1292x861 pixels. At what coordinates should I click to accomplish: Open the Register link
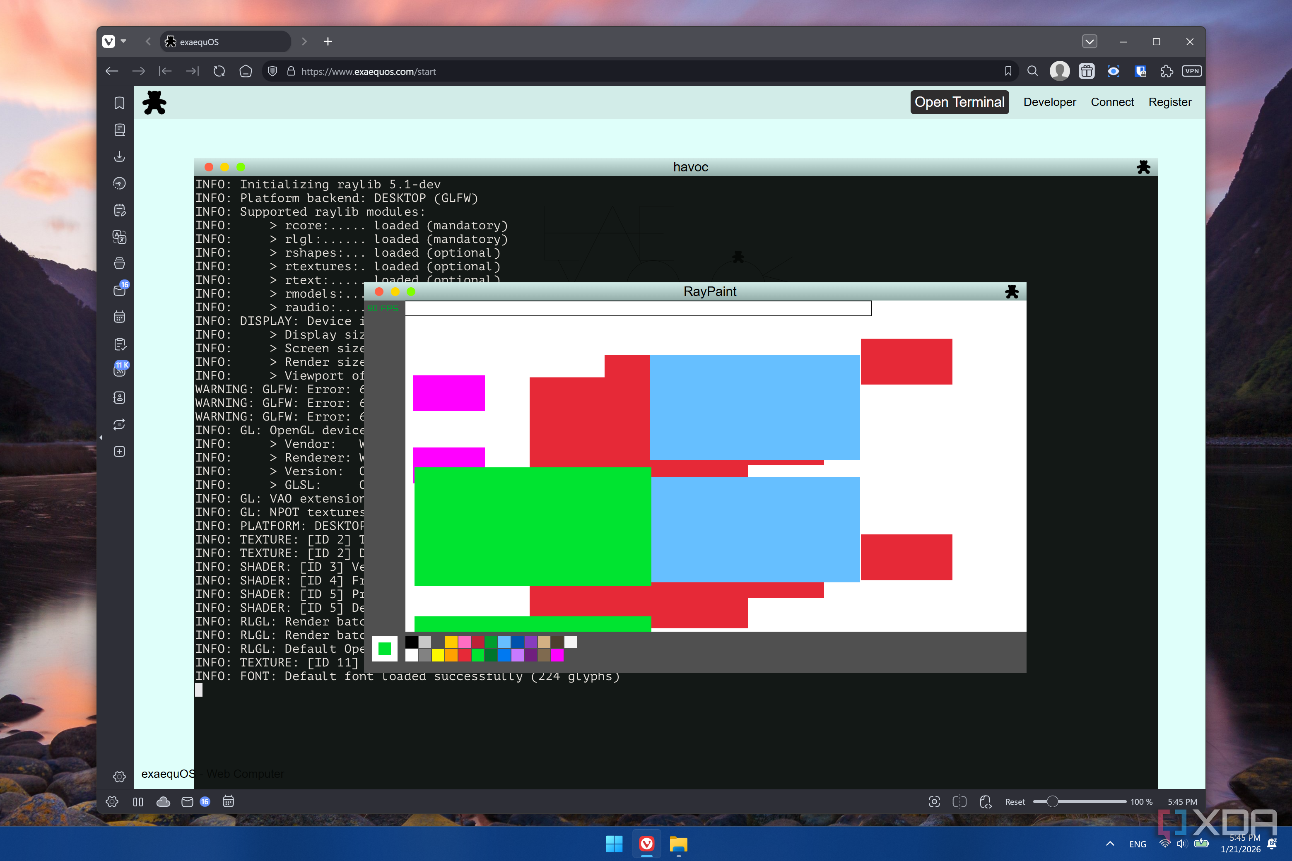[1169, 102]
